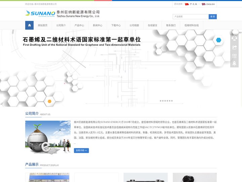Image resolution: width=242 pixels, height=182 pixels.
Task: Click the About Us globe image
Action: point(48,137)
